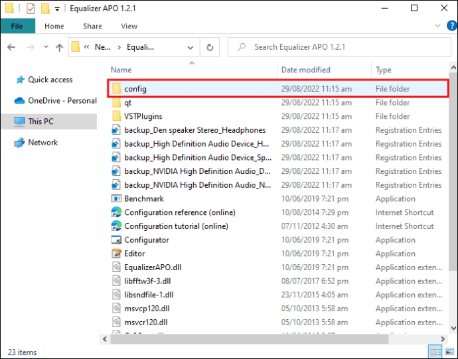This screenshot has height=359, width=458.
Task: Select the Configurator application icon
Action: (116, 240)
